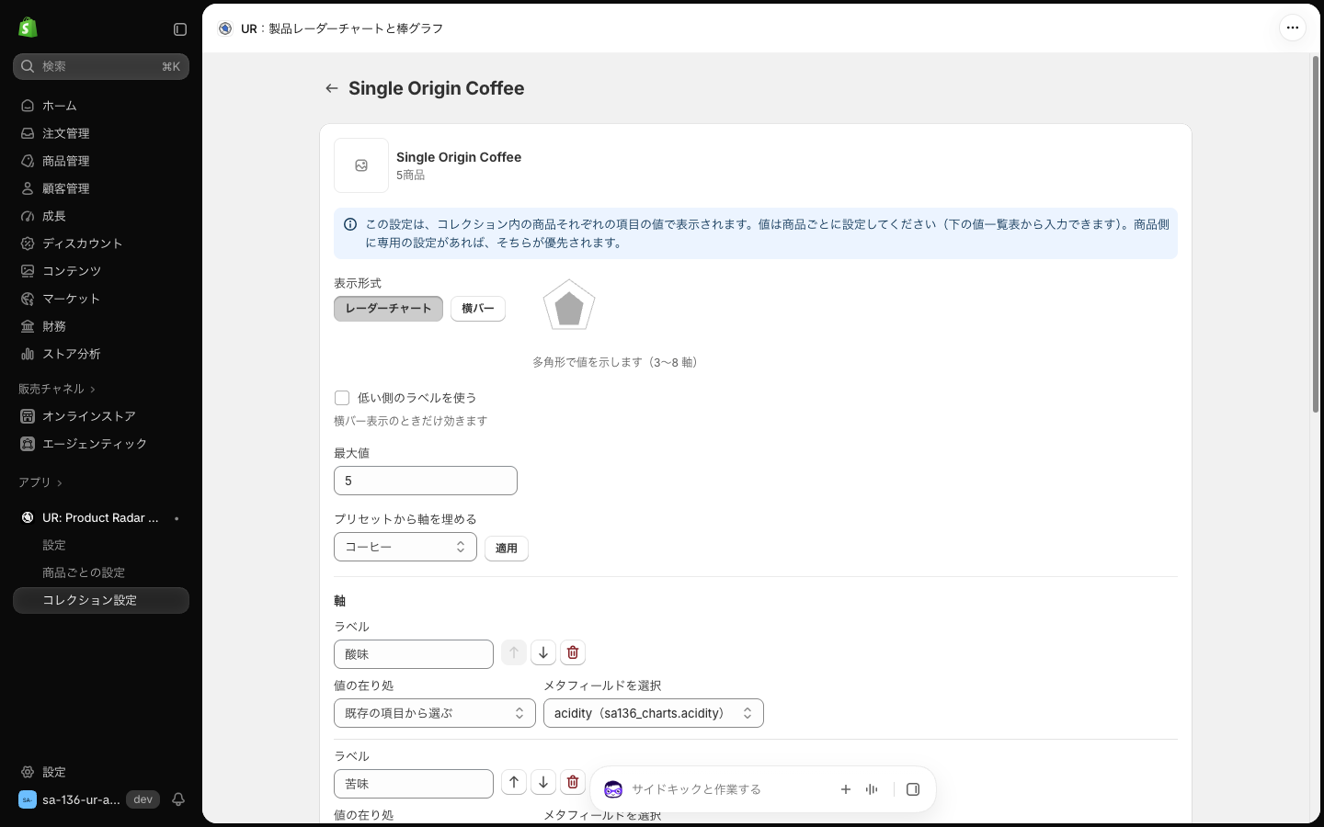The height and width of the screenshot is (827, 1324).
Task: Open エージェンティック sales channel
Action: 101,444
